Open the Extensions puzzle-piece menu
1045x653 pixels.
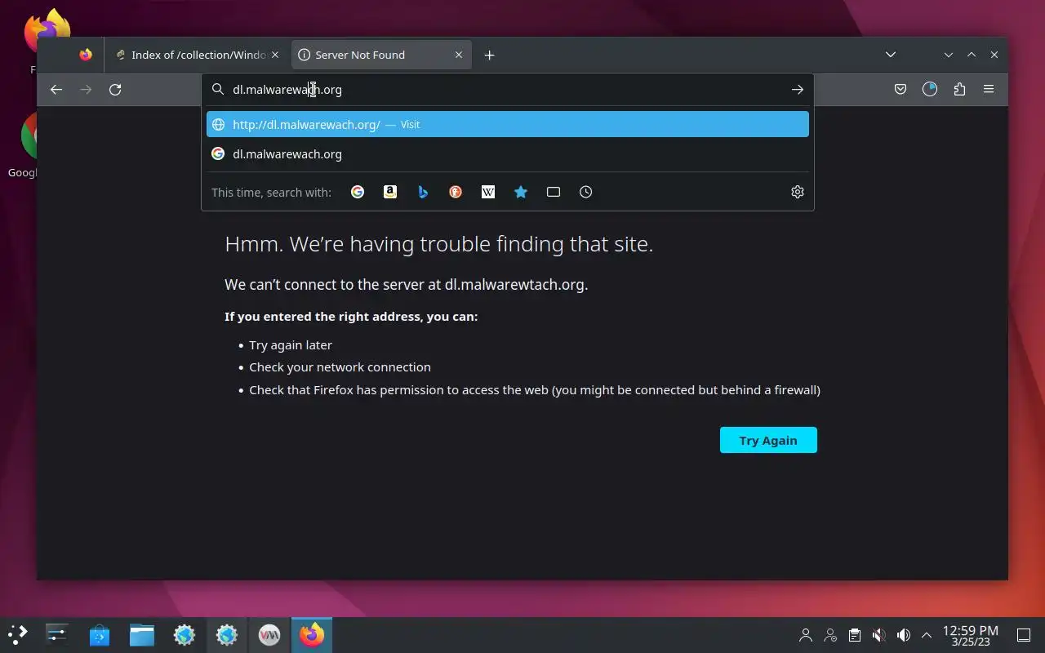(x=959, y=90)
